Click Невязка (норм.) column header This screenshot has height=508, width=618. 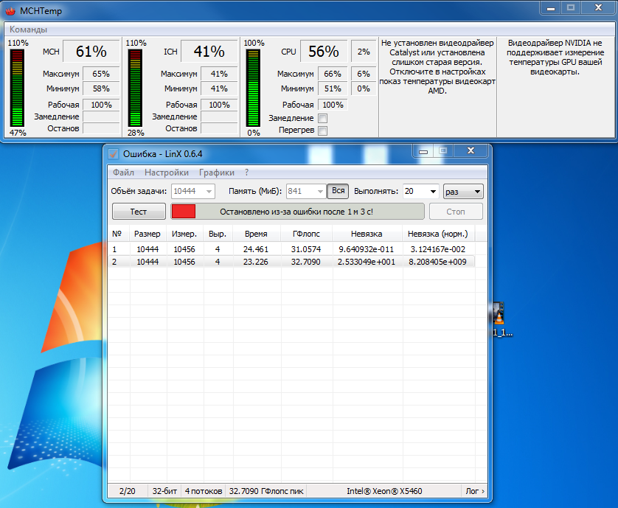[438, 234]
